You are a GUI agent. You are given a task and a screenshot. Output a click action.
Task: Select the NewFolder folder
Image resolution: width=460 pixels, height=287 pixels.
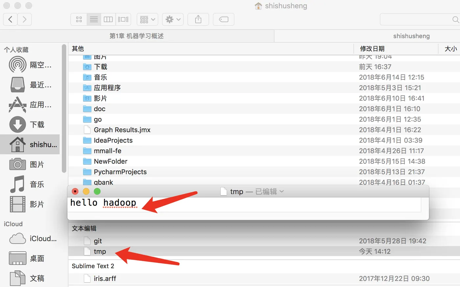click(264, 162)
